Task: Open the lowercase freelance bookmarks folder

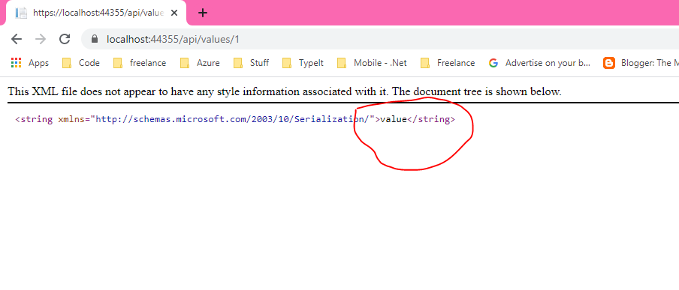Action: pos(140,63)
